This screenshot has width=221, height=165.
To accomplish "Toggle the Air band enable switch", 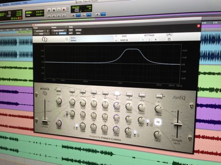I will click(x=159, y=96).
